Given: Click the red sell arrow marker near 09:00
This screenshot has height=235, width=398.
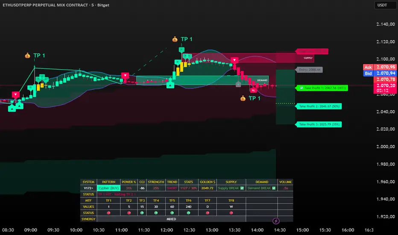Looking at the screenshot, I should (x=16, y=95).
